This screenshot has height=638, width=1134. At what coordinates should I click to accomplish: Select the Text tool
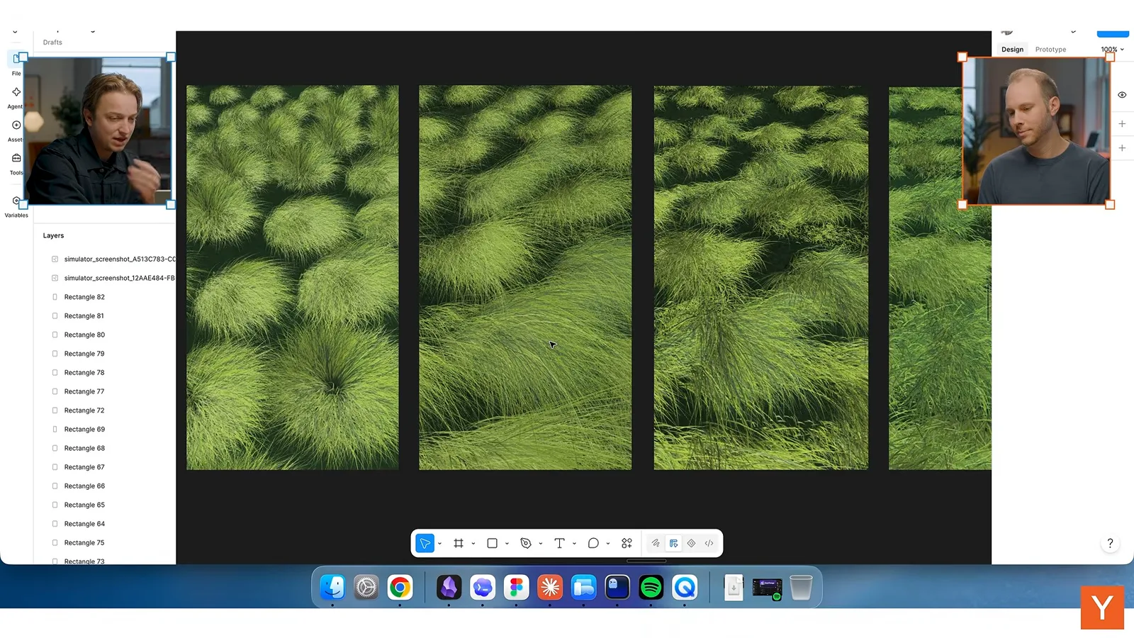coord(559,544)
